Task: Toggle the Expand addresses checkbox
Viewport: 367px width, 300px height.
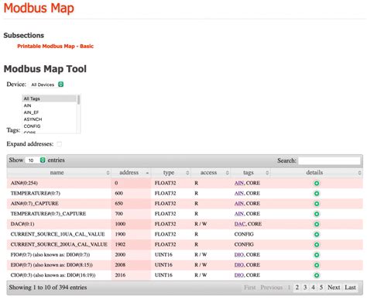Action: pos(60,144)
